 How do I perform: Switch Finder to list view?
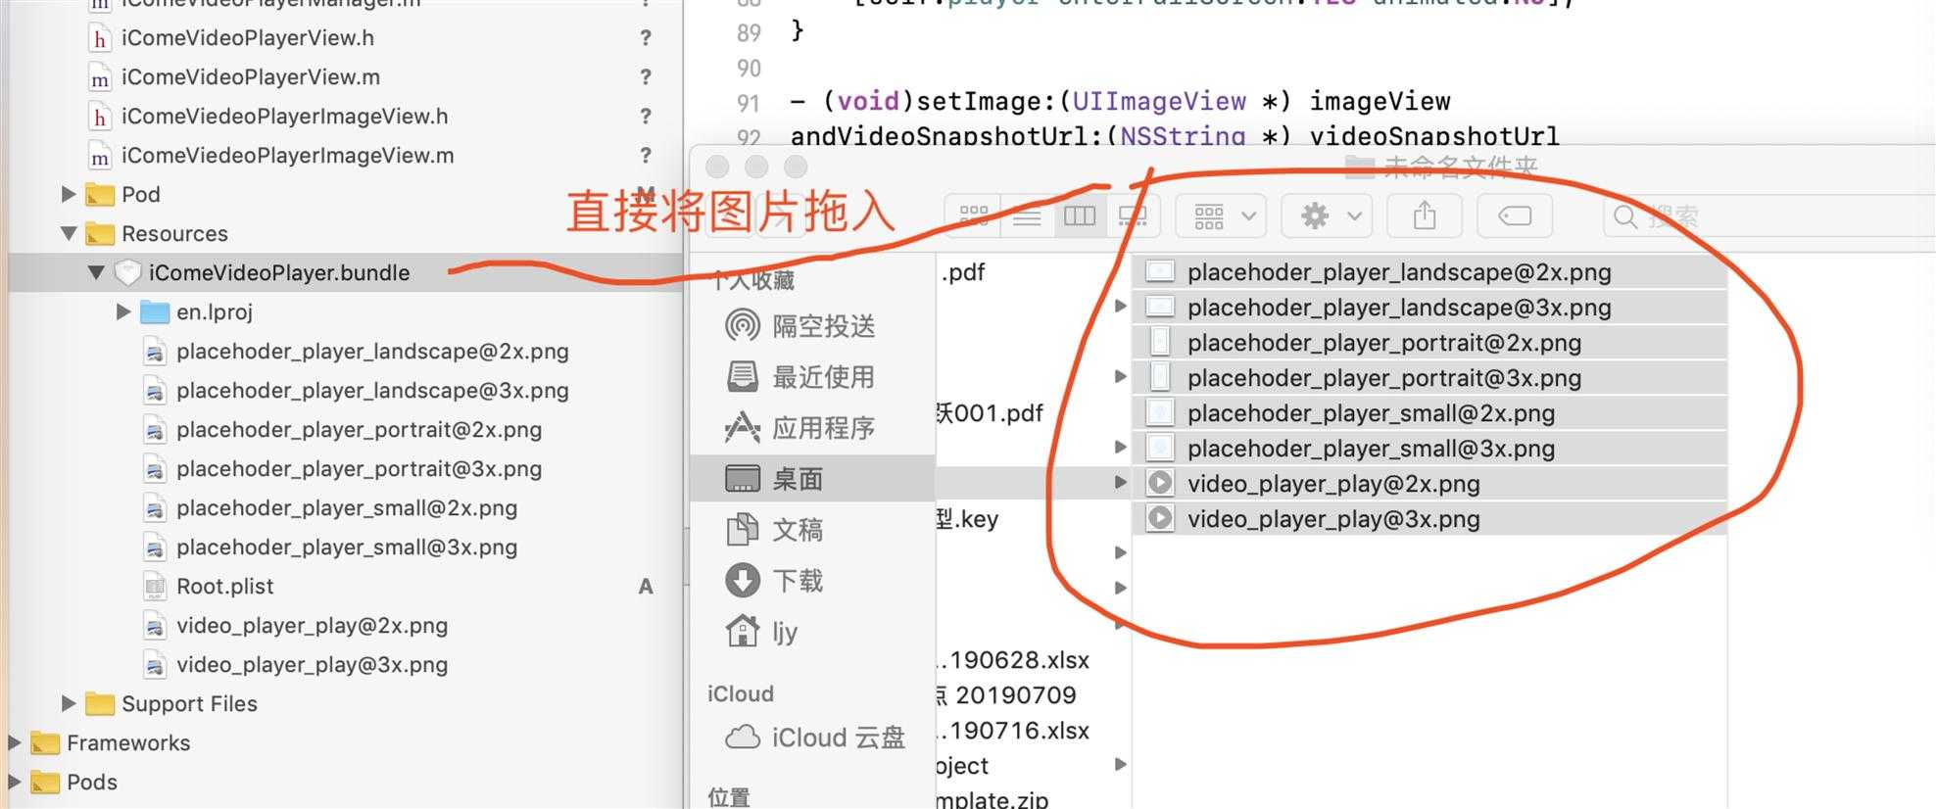(1027, 215)
